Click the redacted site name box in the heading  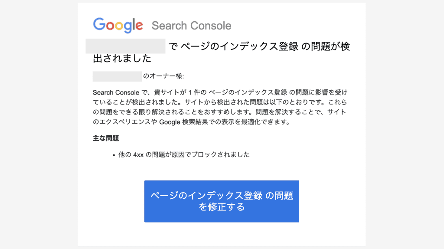coord(125,46)
